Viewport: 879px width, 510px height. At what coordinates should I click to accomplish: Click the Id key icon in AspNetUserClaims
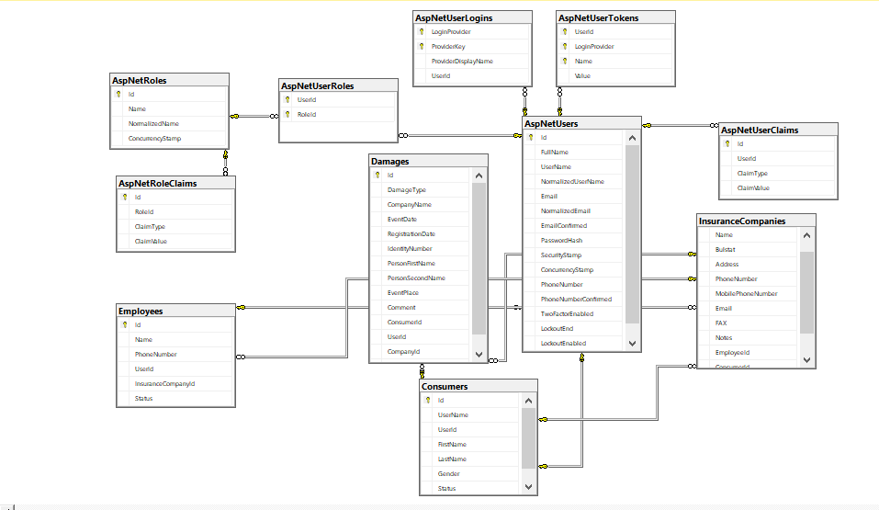[727, 143]
